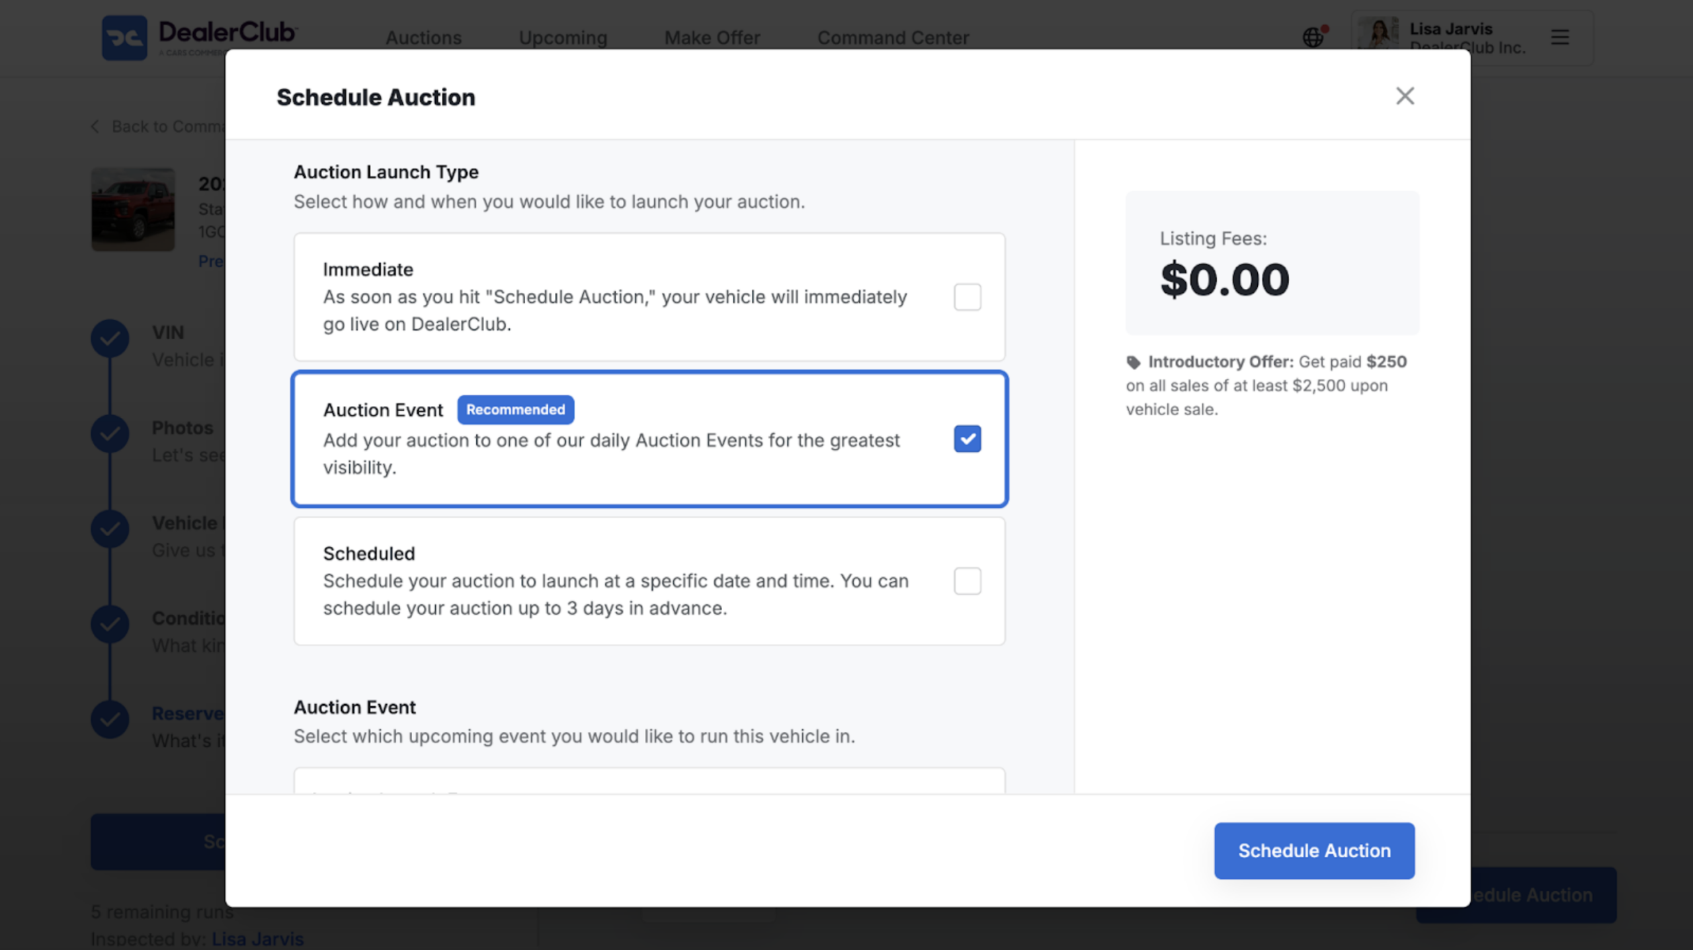Screen dimensions: 1693x950
Task: Open the Lisa Jarvis inspector link
Action: [x=257, y=939]
